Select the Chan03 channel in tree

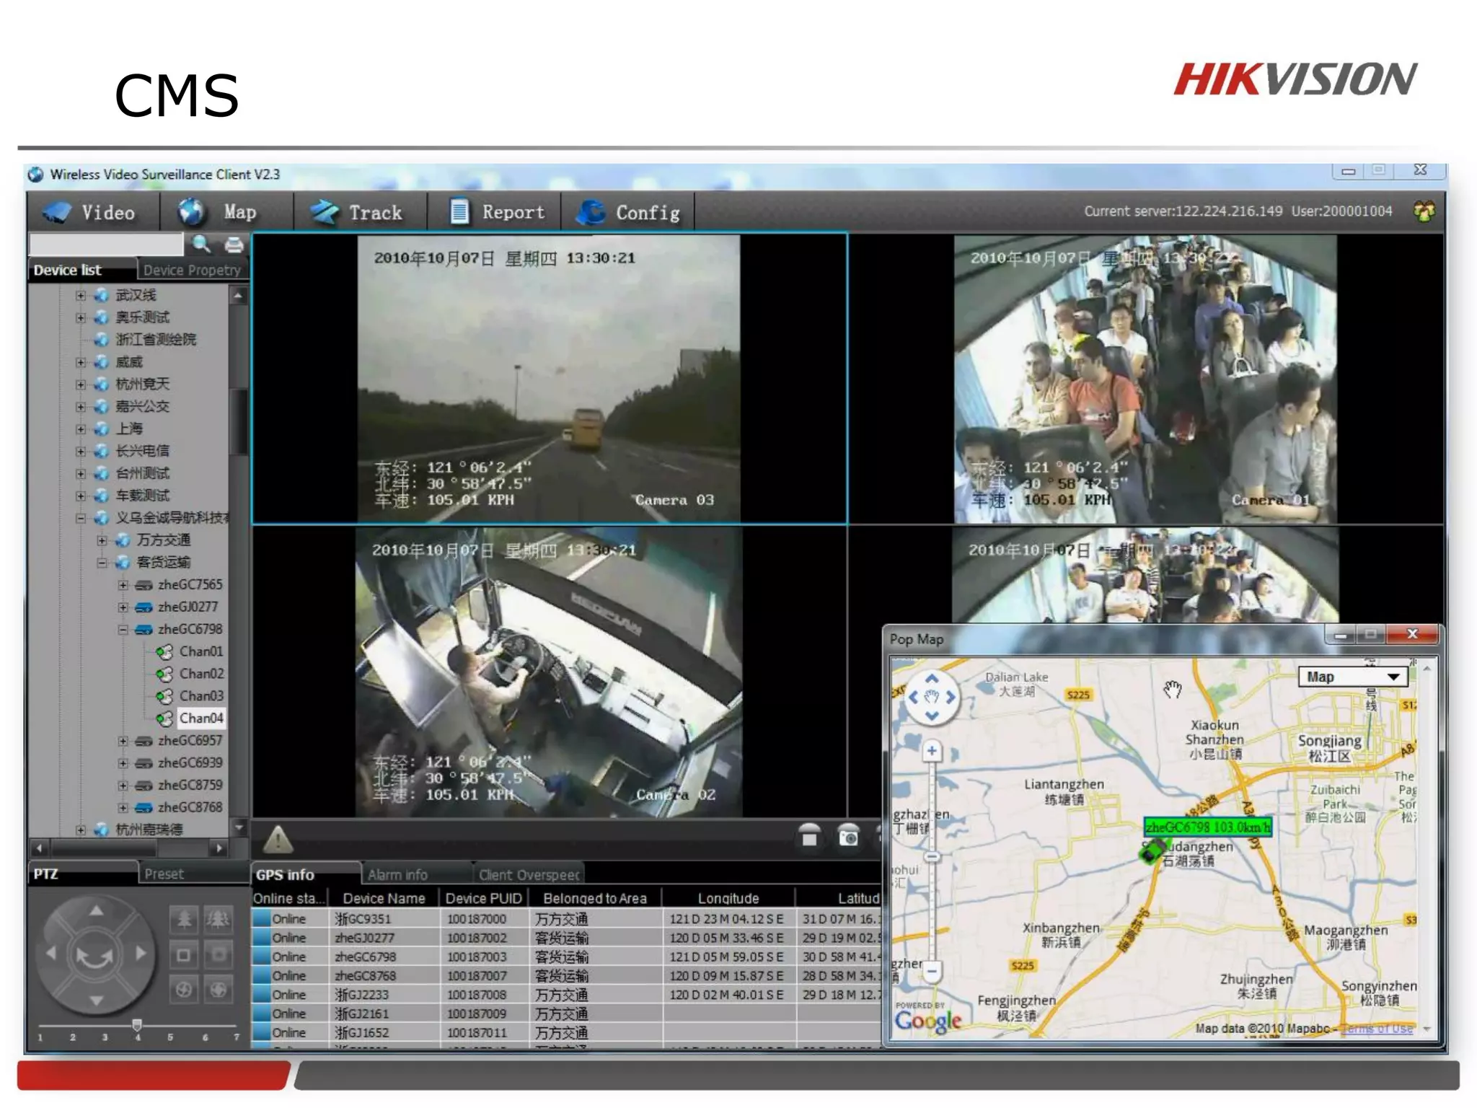(200, 696)
